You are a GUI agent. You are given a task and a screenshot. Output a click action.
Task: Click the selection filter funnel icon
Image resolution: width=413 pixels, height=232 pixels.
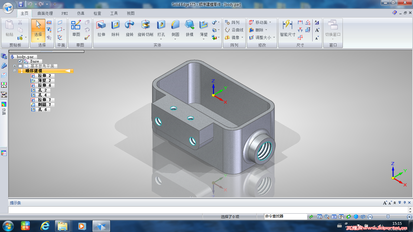[x=49, y=30]
